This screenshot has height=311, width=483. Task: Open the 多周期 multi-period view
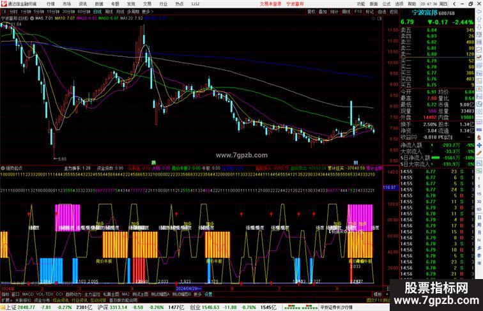click(x=133, y=11)
